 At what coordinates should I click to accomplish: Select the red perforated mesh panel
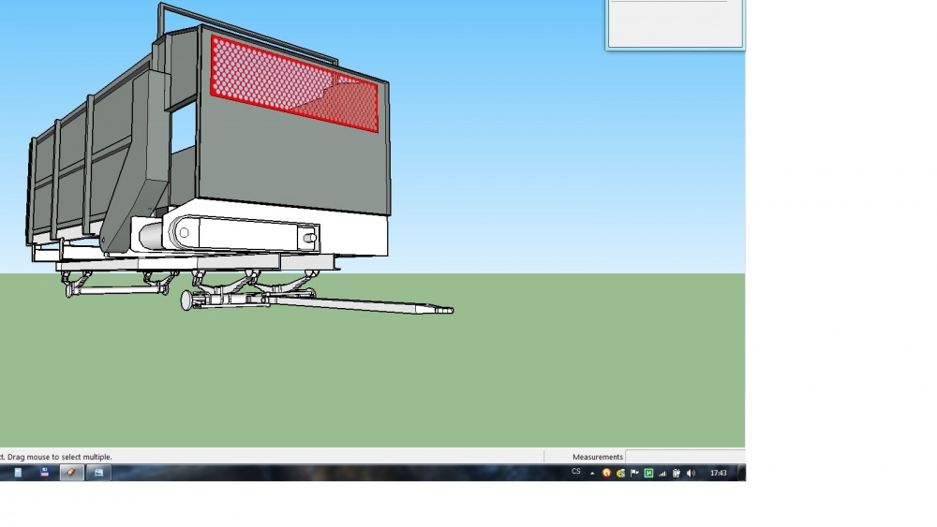click(294, 83)
